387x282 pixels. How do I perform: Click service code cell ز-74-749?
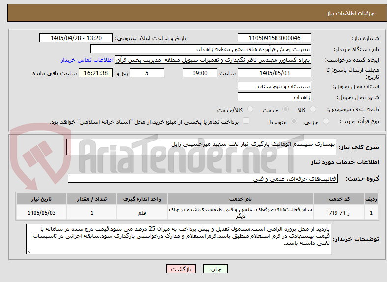pyautogui.click(x=339, y=213)
